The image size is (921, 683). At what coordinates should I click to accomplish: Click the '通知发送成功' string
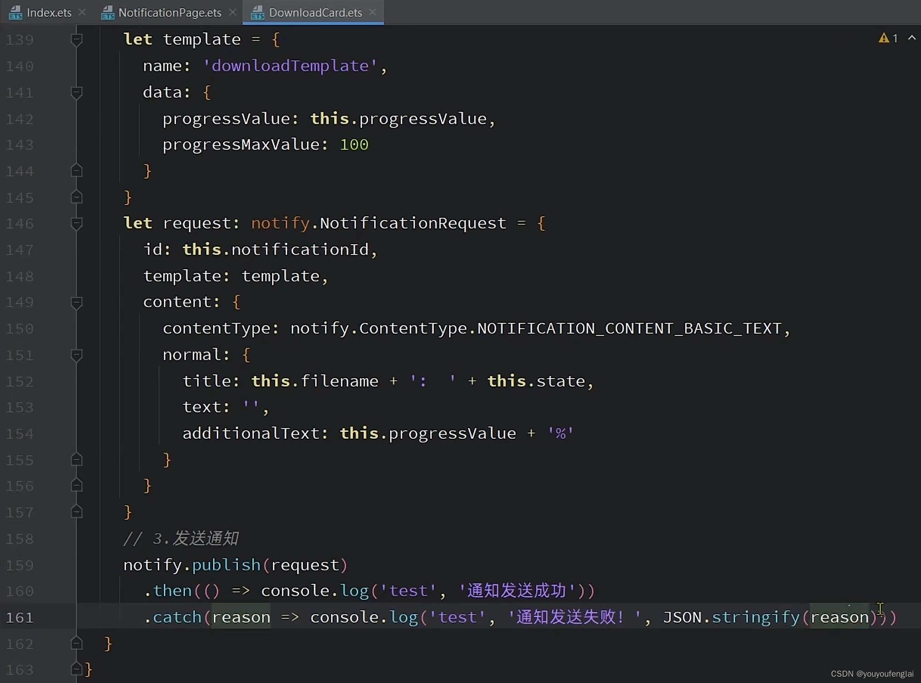coord(517,591)
